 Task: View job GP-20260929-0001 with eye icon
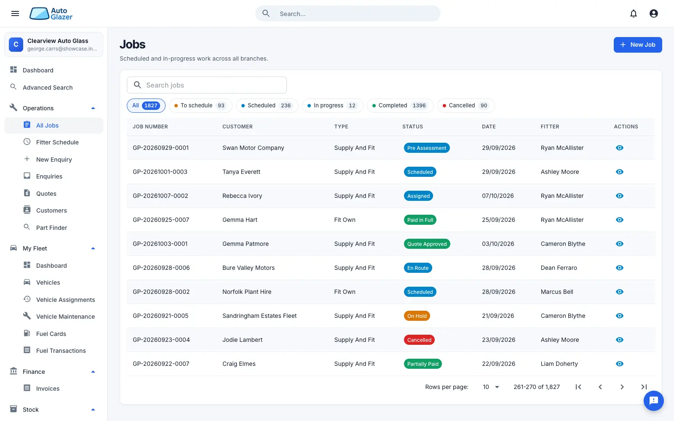coord(619,148)
